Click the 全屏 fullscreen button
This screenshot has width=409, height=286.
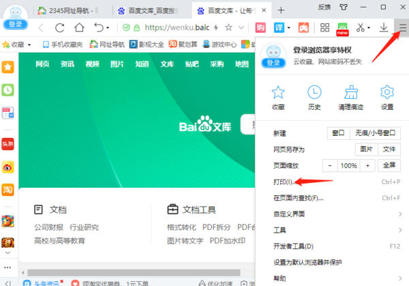388,165
